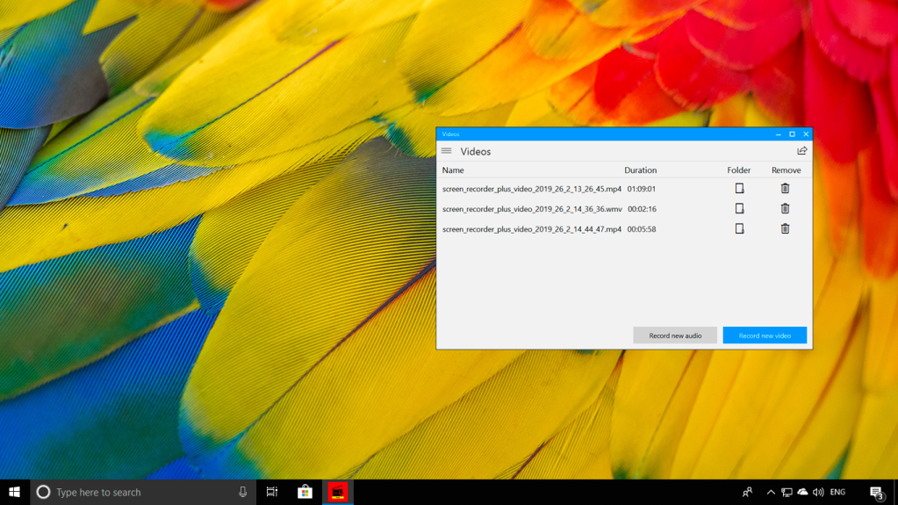The image size is (898, 505).
Task: Open the Action Center notifications
Action: [x=876, y=492]
